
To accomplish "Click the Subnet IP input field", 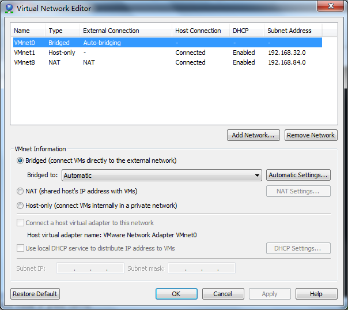I will [90, 268].
